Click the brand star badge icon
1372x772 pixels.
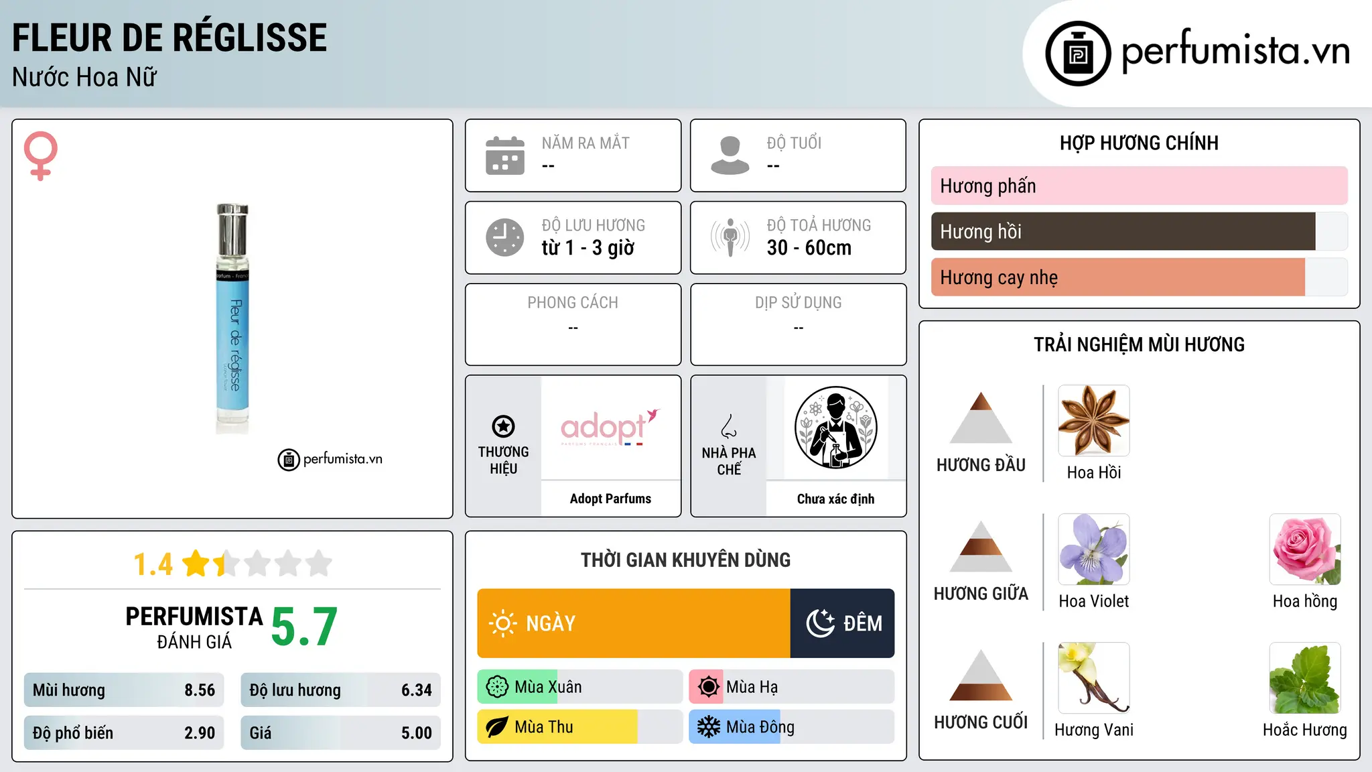coord(503,426)
